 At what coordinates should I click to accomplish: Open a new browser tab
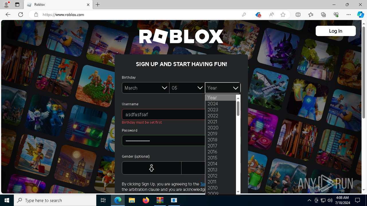tap(98, 5)
